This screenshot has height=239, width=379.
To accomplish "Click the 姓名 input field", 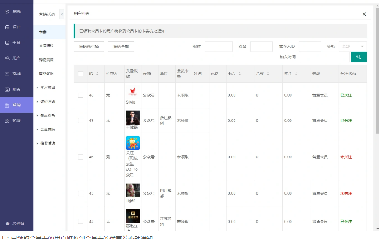I will [x=261, y=47].
